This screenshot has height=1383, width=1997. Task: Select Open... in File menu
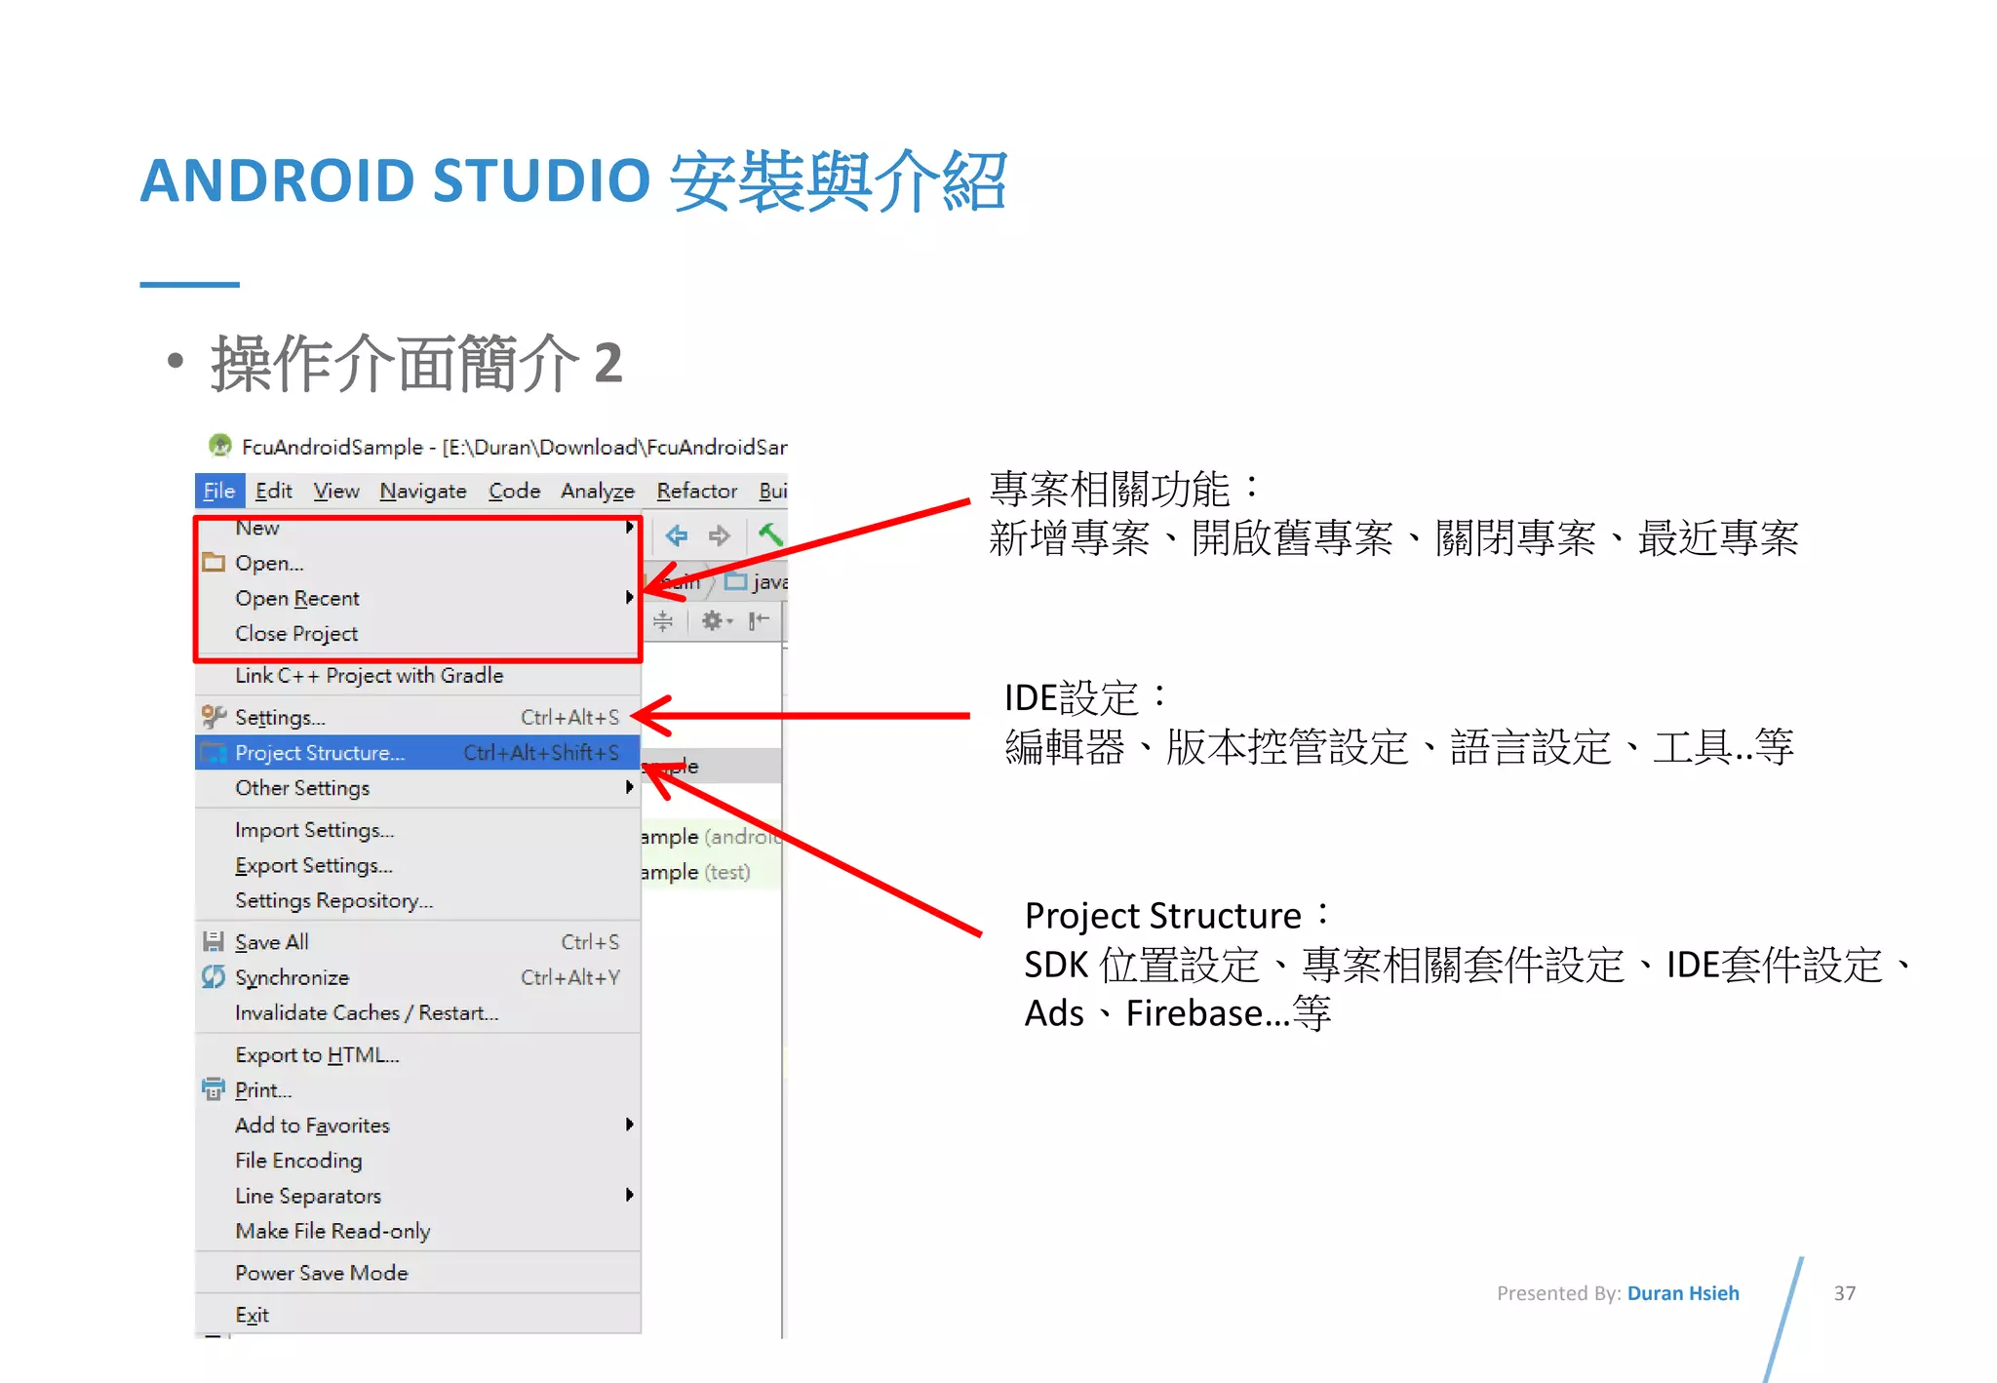(x=417, y=563)
